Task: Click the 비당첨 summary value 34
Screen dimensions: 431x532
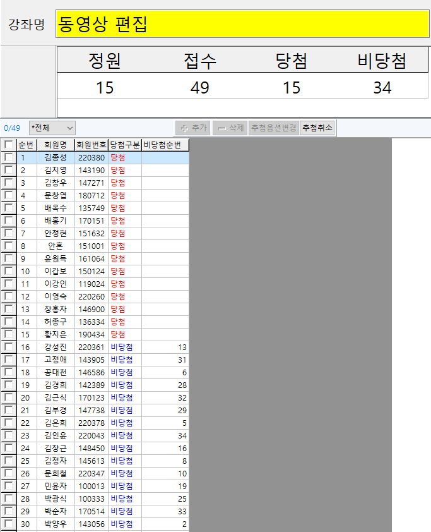Action: click(x=382, y=88)
